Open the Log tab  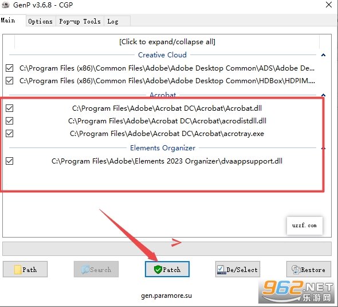(x=117, y=21)
